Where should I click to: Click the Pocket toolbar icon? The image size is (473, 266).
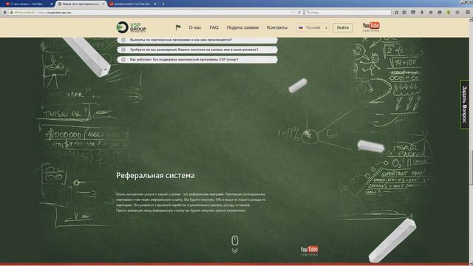click(x=413, y=13)
